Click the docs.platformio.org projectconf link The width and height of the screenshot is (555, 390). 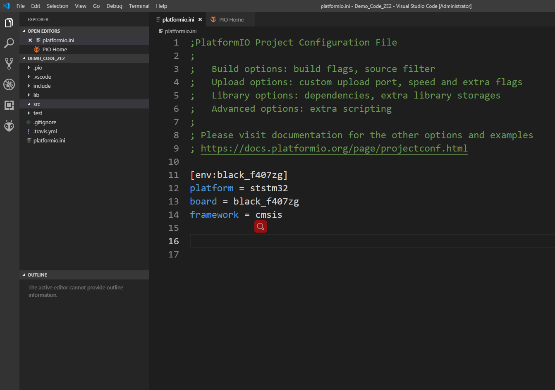[334, 148]
